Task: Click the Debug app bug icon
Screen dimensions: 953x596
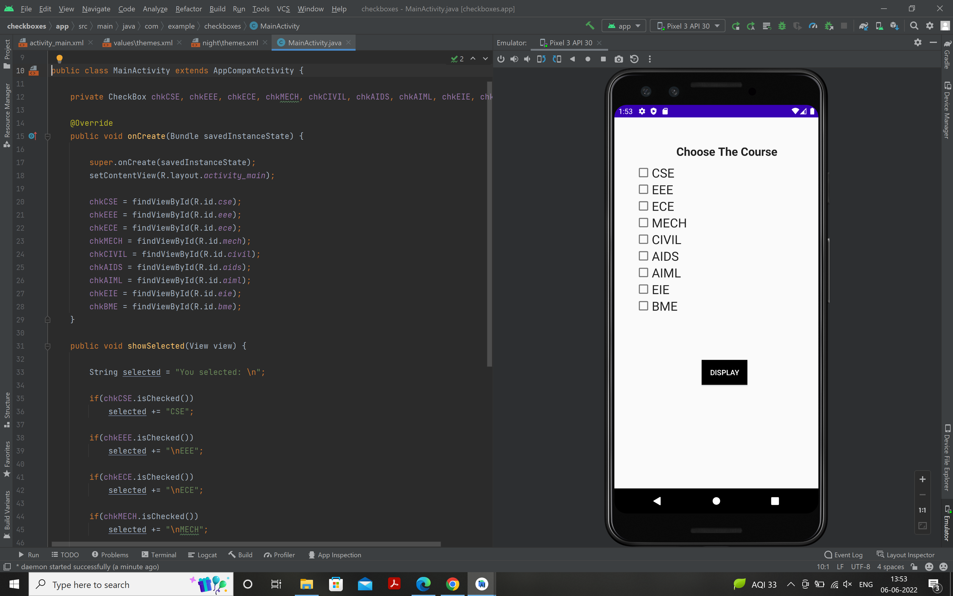Action: pos(782,26)
